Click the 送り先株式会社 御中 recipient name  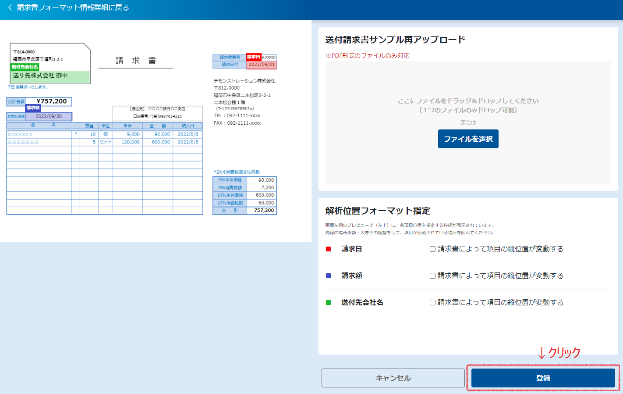(x=40, y=75)
